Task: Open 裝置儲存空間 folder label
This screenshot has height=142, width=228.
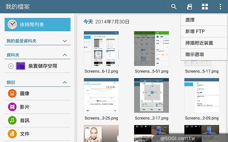Action: pyautogui.click(x=43, y=66)
